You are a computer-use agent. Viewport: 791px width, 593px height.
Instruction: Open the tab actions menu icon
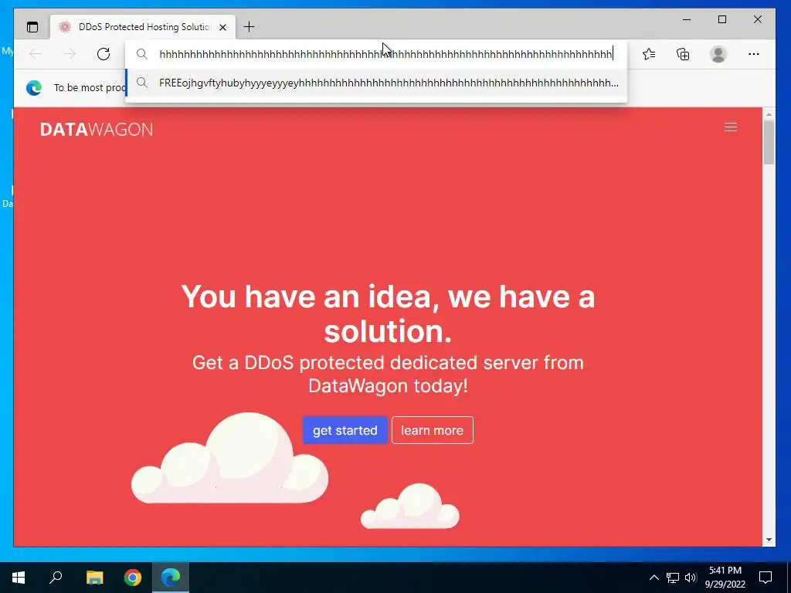(32, 27)
